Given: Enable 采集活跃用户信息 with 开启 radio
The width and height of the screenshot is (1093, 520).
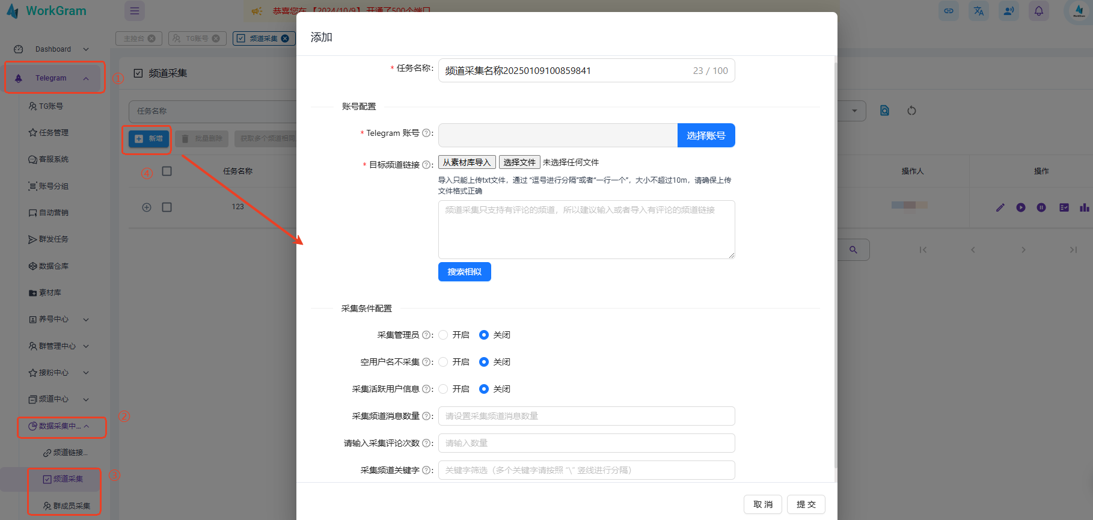Looking at the screenshot, I should pos(443,389).
